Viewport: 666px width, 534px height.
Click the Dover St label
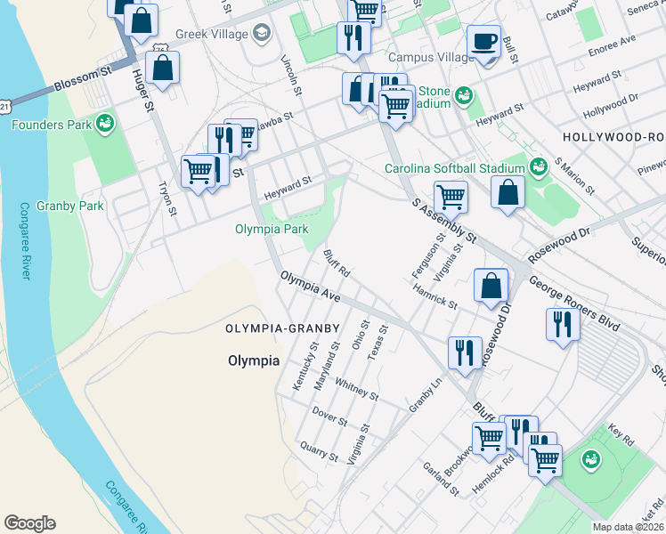pyautogui.click(x=329, y=417)
